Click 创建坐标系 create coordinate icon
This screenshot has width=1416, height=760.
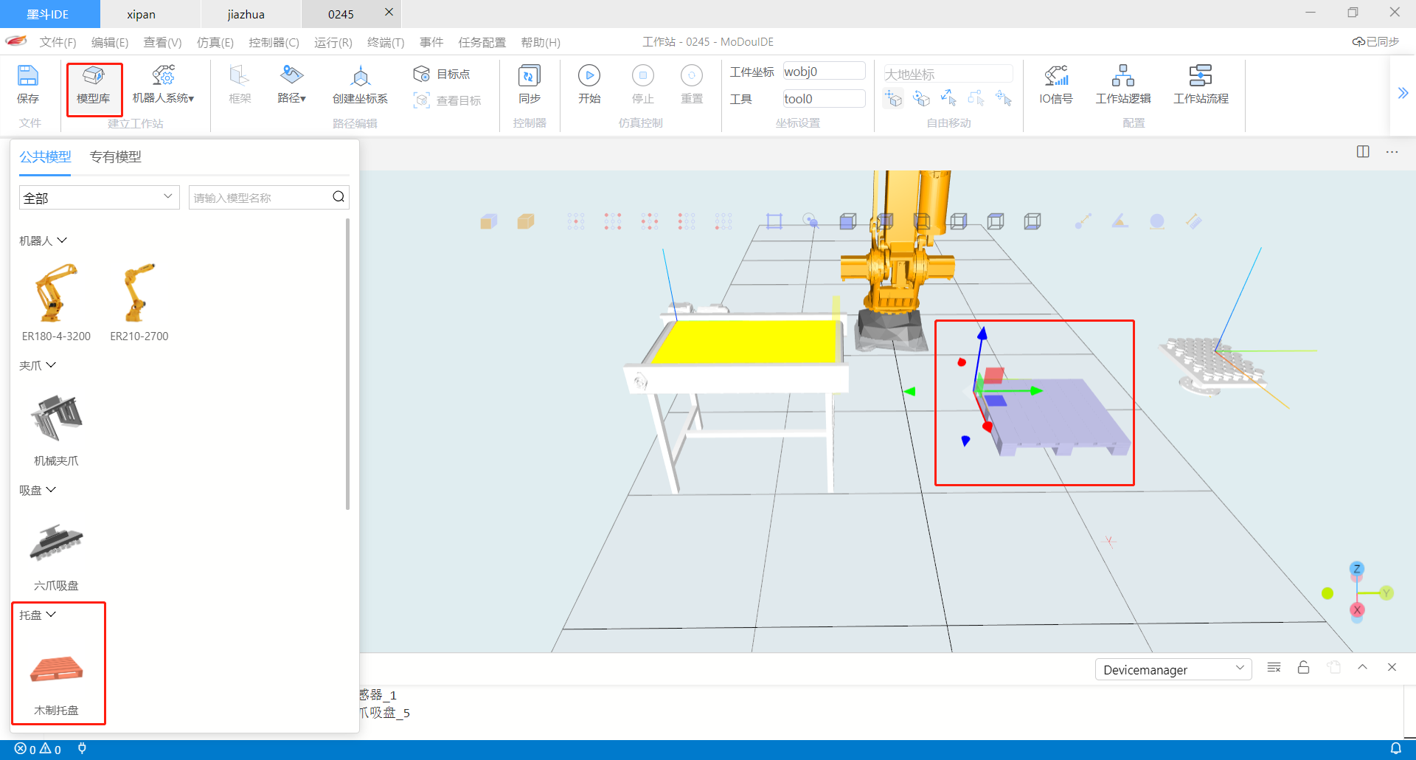[x=360, y=76]
